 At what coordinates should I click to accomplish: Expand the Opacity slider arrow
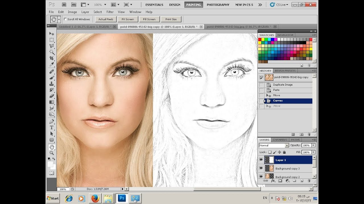(313, 145)
